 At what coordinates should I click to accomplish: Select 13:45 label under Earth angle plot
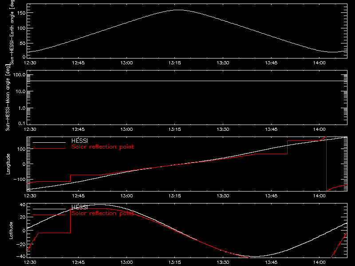(x=271, y=63)
